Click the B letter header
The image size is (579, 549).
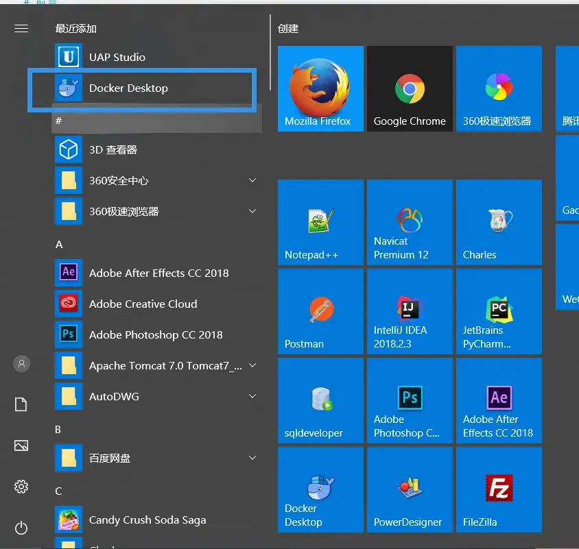[58, 430]
